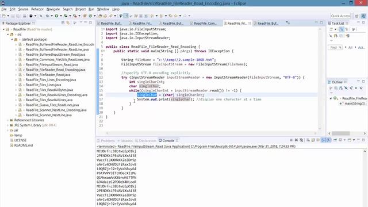This screenshot has height=207, width=368.
Task: Click the Pin Console icon
Action: pos(335,140)
